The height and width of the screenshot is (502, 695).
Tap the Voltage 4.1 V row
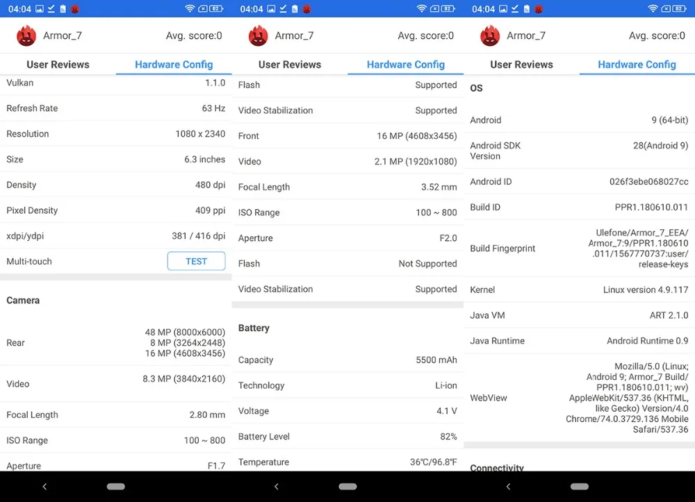pyautogui.click(x=347, y=411)
